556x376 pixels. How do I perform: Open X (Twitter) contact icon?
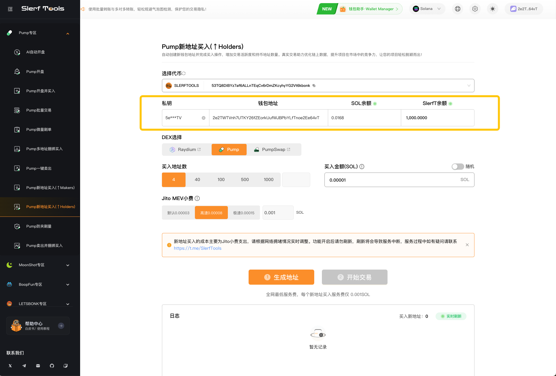click(10, 366)
